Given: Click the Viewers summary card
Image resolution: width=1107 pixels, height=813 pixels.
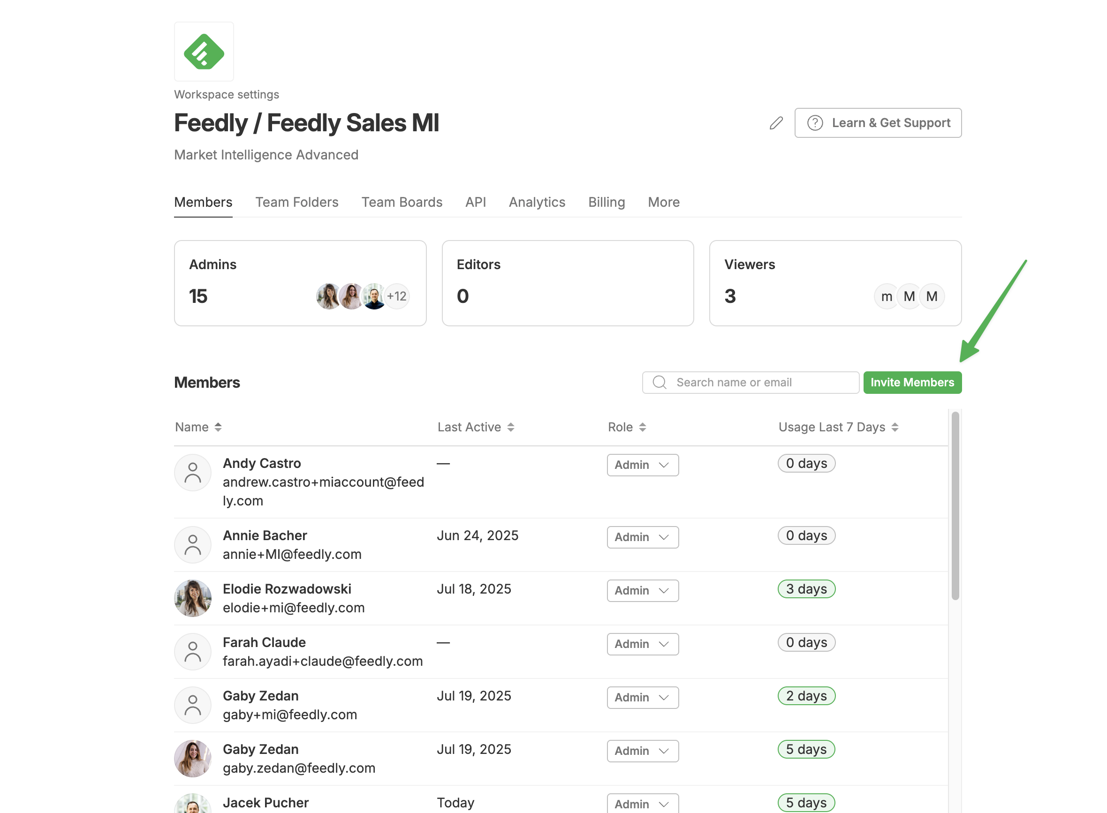Looking at the screenshot, I should point(835,283).
